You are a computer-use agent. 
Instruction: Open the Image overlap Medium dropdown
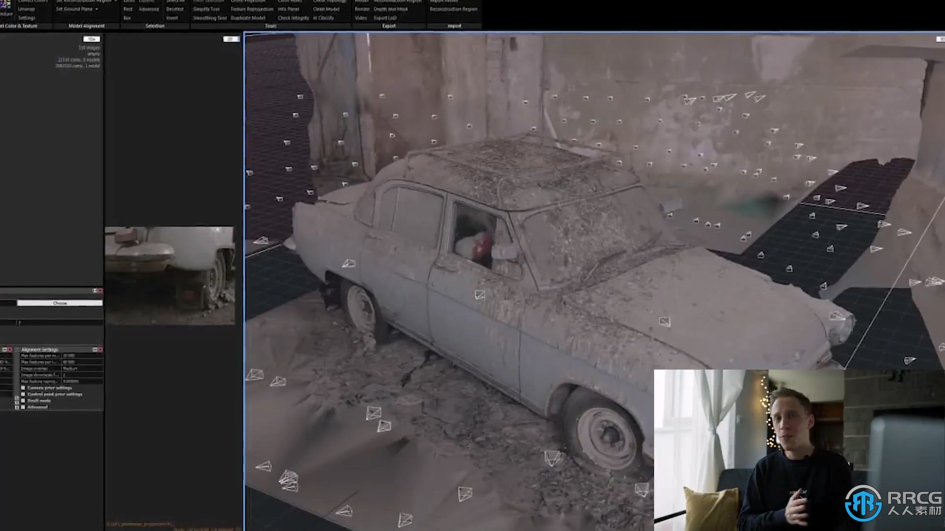click(82, 368)
